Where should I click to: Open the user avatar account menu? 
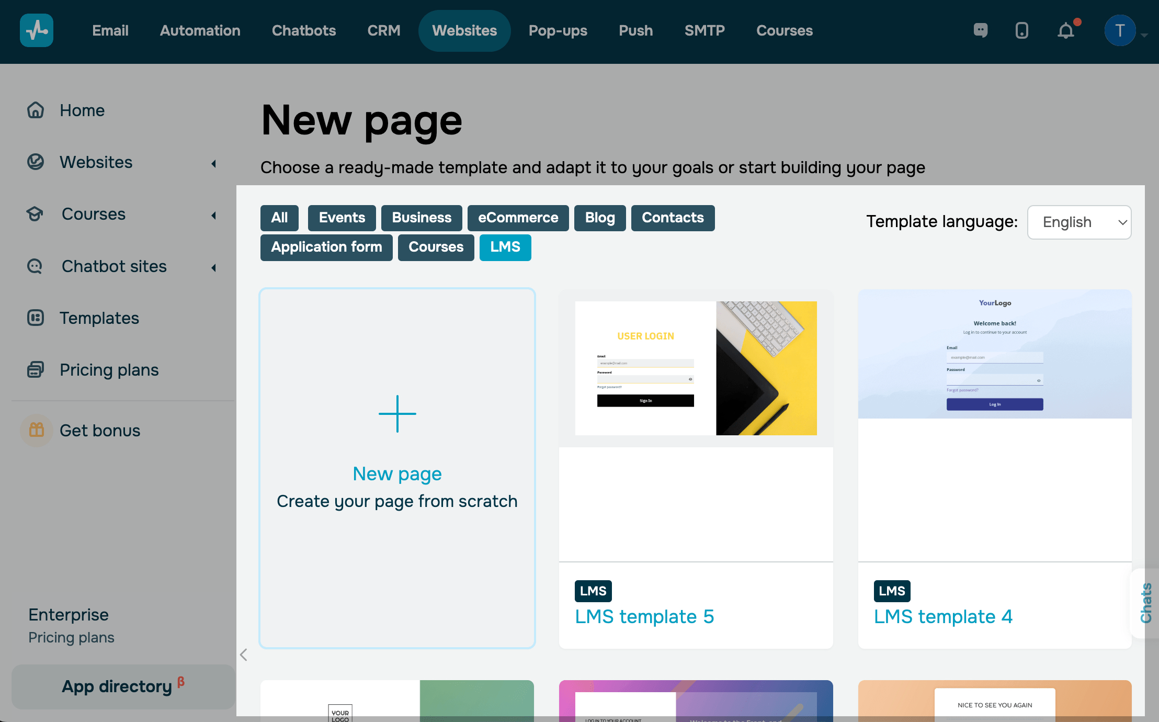(x=1120, y=30)
